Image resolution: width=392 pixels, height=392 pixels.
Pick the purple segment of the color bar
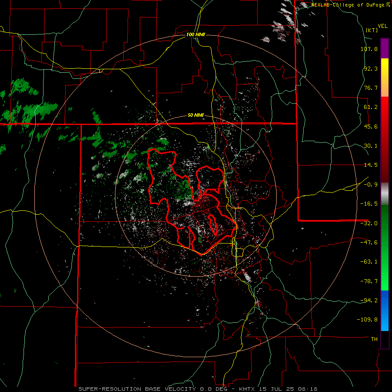click(385, 48)
